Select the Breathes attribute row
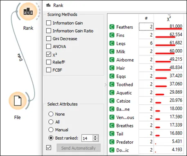Screen dimensions: 187x156 pyautogui.click(x=146, y=125)
